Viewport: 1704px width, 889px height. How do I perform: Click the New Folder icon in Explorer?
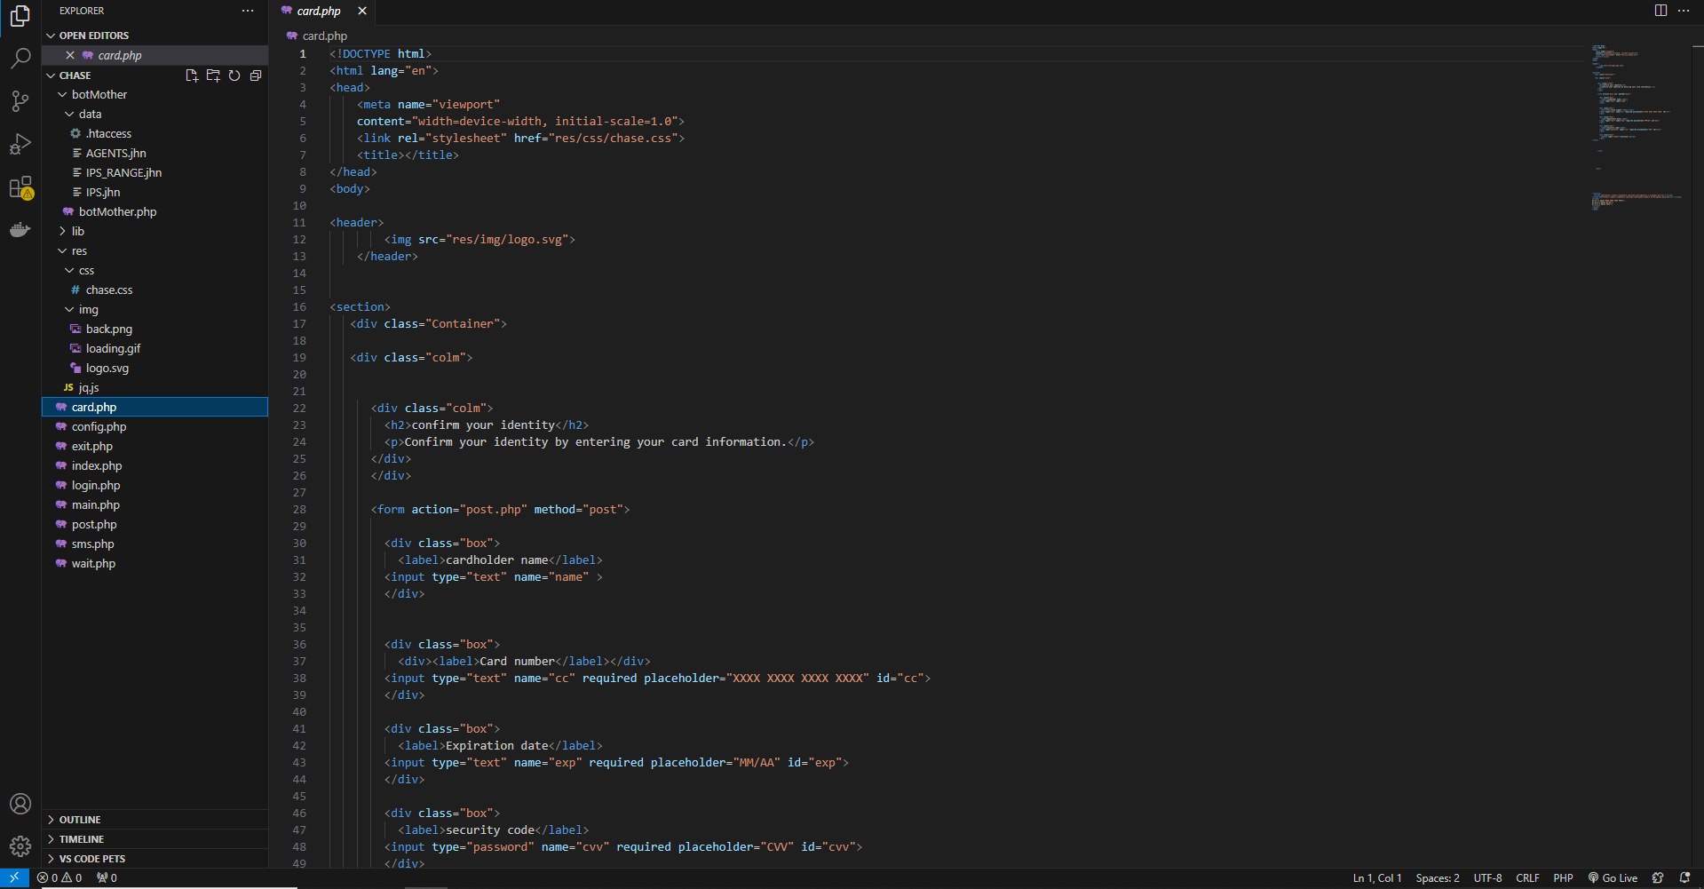click(213, 75)
